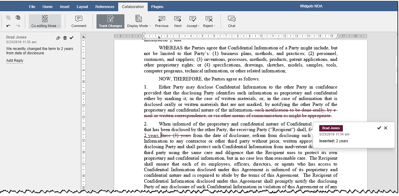The height and width of the screenshot is (196, 399).
Task: Open the File tab
Action: (x=32, y=7)
